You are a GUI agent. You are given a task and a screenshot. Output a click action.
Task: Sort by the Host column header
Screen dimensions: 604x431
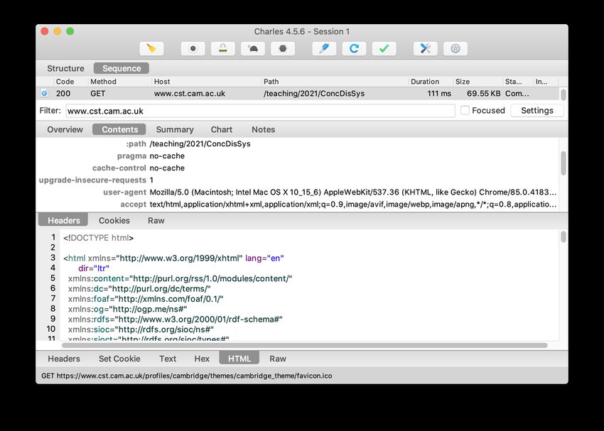206,82
